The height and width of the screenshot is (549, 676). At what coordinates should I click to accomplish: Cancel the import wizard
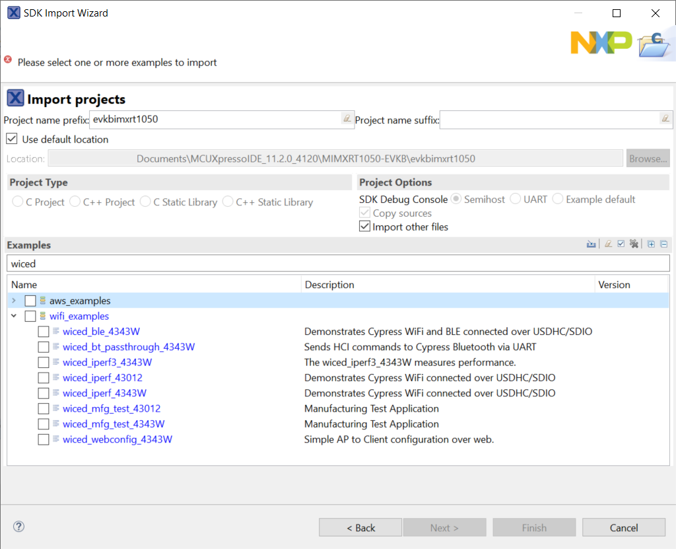point(623,527)
